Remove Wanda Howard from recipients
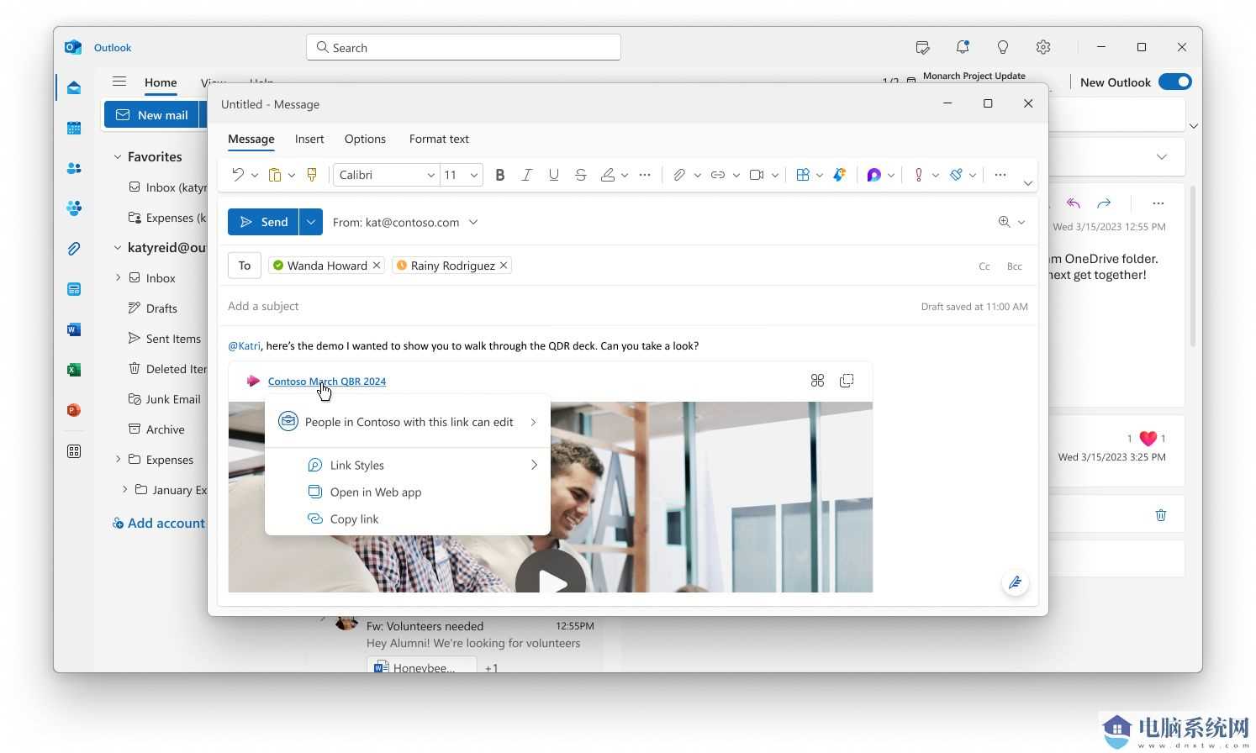The image size is (1256, 753). pos(377,266)
